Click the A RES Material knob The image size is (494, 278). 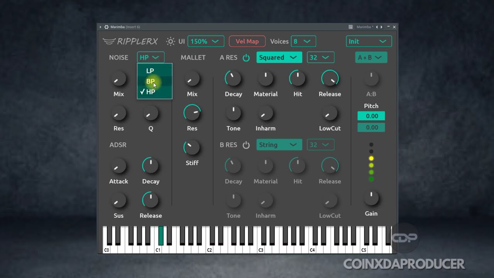pos(266,79)
